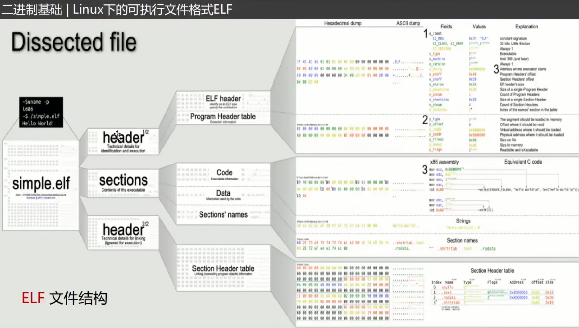This screenshot has width=579, height=328.
Task: Click the "header 1/2" block for identification and execution
Action: pyautogui.click(x=123, y=141)
